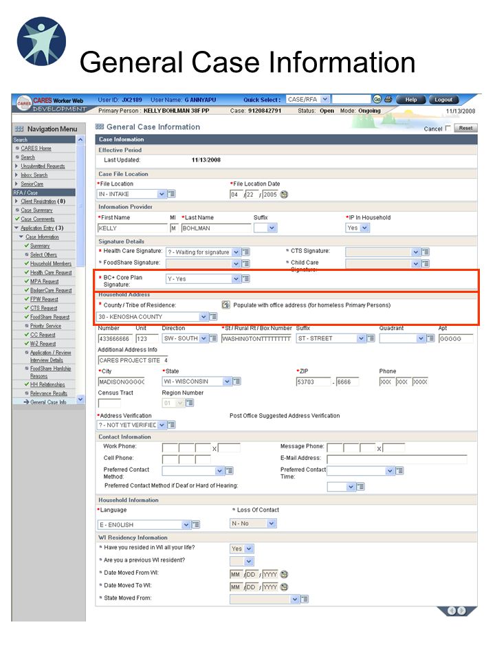This screenshot has width=495, height=660.
Task: Open HH Relationships navigation link
Action: point(47,384)
